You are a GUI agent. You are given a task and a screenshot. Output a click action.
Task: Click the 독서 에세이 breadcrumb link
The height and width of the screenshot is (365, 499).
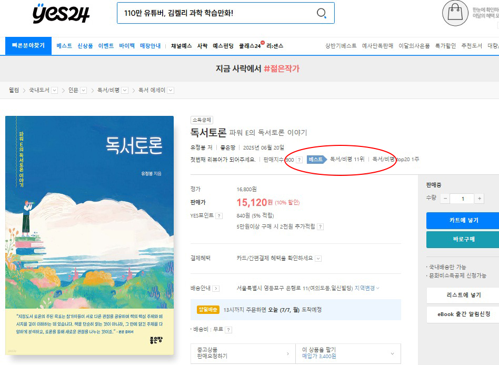pyautogui.click(x=152, y=91)
